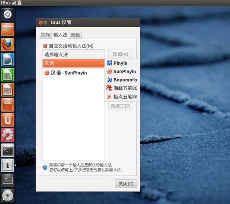Click the SunPinyin icon in submenu
230x204 pixels.
pyautogui.click(x=109, y=71)
